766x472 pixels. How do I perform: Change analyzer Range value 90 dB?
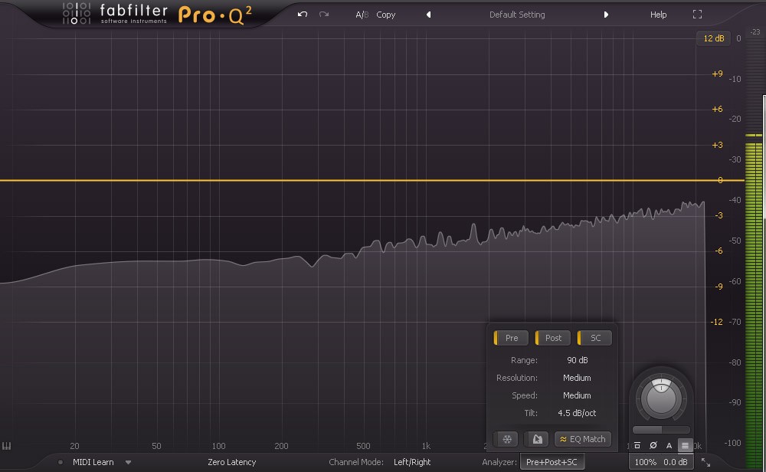(x=577, y=360)
